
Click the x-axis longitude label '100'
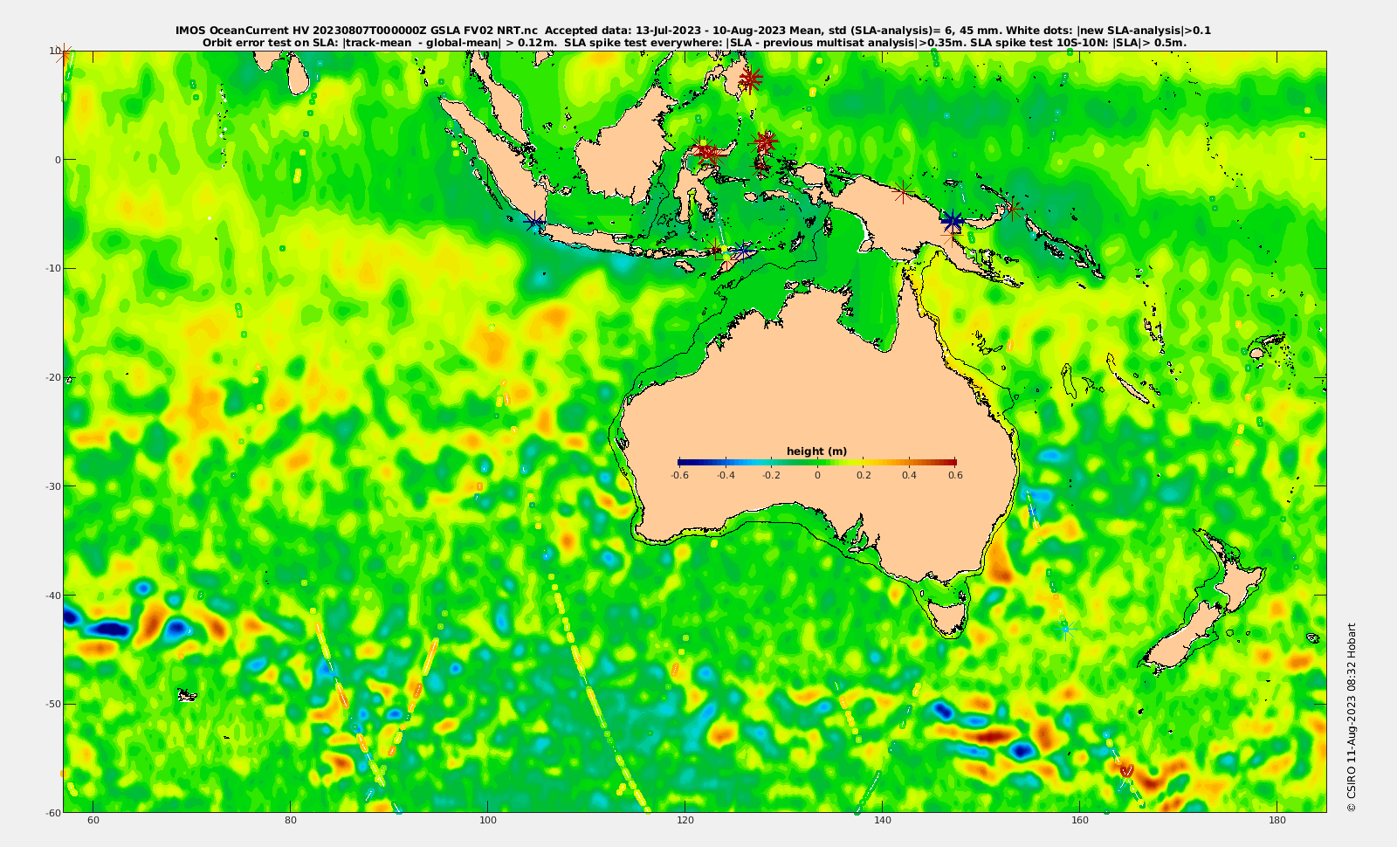(x=488, y=820)
